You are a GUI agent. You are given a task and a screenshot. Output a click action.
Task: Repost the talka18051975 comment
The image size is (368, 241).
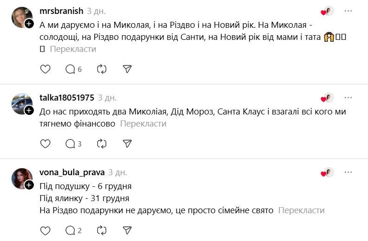point(102,144)
